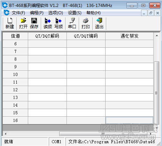Open the 编程(P) menu
The width and height of the screenshot is (162, 146).
click(x=37, y=13)
